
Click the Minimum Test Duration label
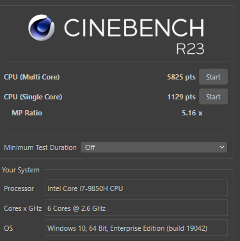(x=40, y=147)
